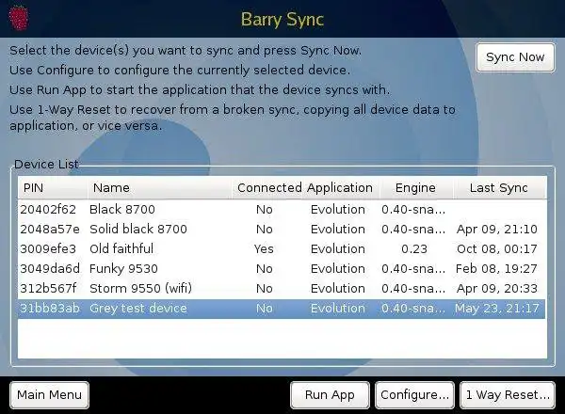Sort by the Connected column header
565x414 pixels.
[x=269, y=188]
